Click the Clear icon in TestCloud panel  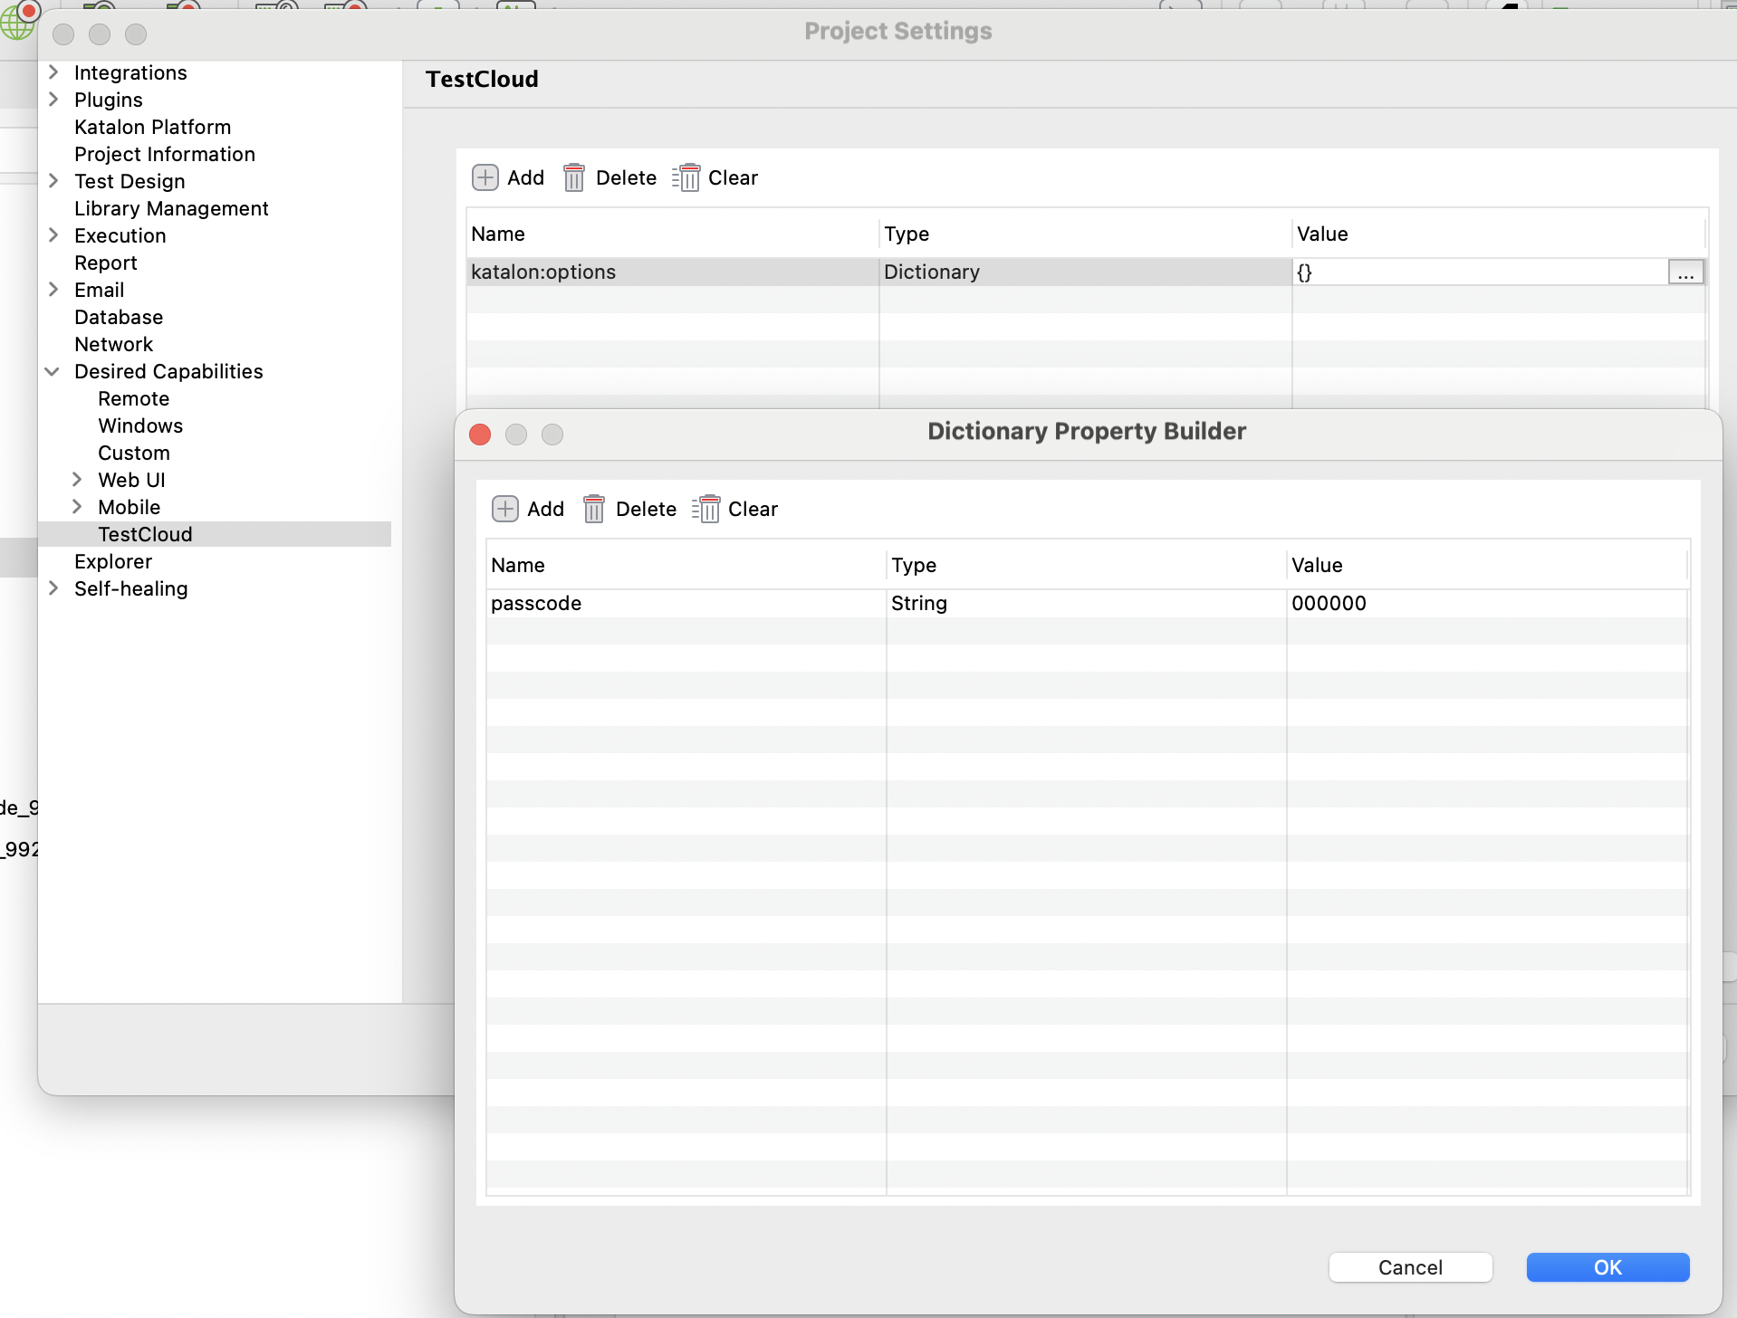click(x=686, y=177)
